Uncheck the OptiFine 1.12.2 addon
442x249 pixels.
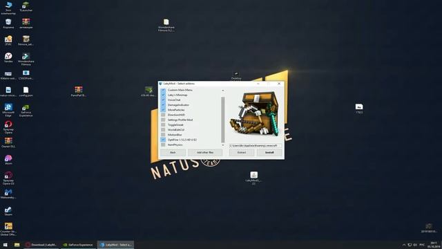coord(163,140)
